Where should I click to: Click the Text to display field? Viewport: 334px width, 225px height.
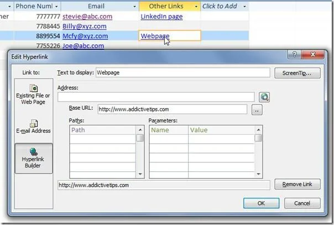click(183, 73)
